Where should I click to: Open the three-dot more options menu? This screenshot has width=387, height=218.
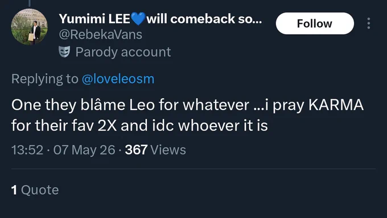coord(368,23)
